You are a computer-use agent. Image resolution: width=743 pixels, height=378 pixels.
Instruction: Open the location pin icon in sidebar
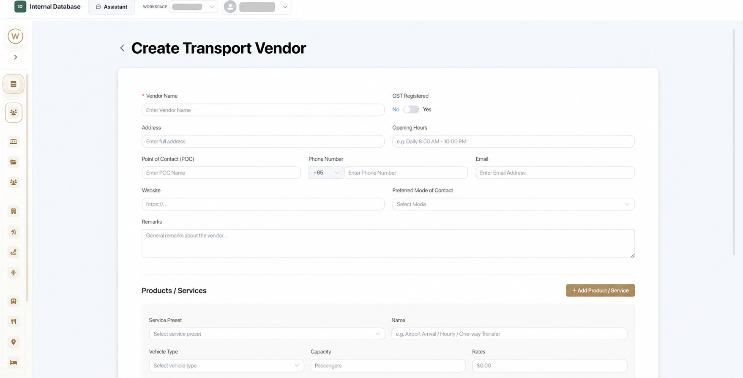click(x=14, y=342)
